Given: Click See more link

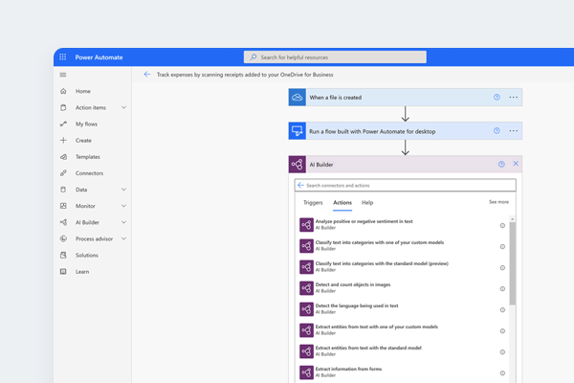Looking at the screenshot, I should coord(498,202).
